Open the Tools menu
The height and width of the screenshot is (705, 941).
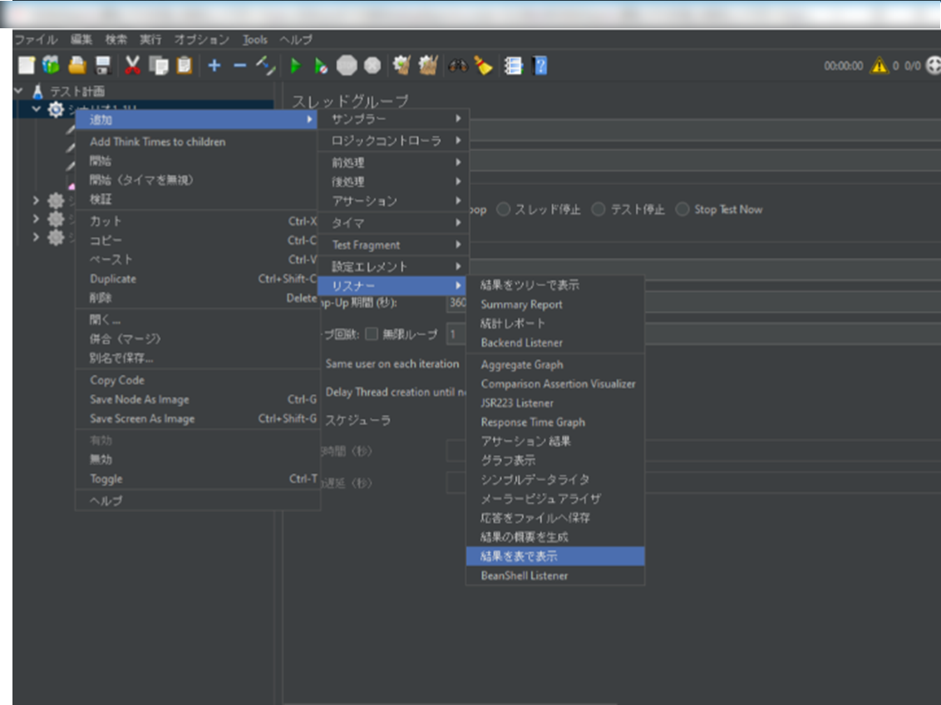(x=255, y=40)
